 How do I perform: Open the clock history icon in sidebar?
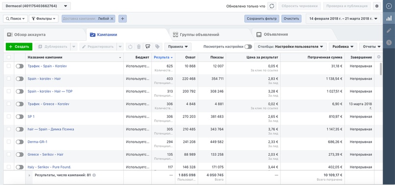coord(389,43)
